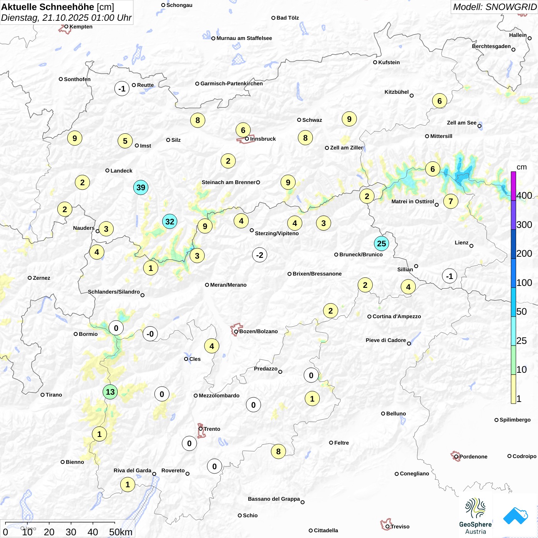Click the GeoSphere Austria logo
Image resolution: width=538 pixels, height=538 pixels.
(x=475, y=516)
